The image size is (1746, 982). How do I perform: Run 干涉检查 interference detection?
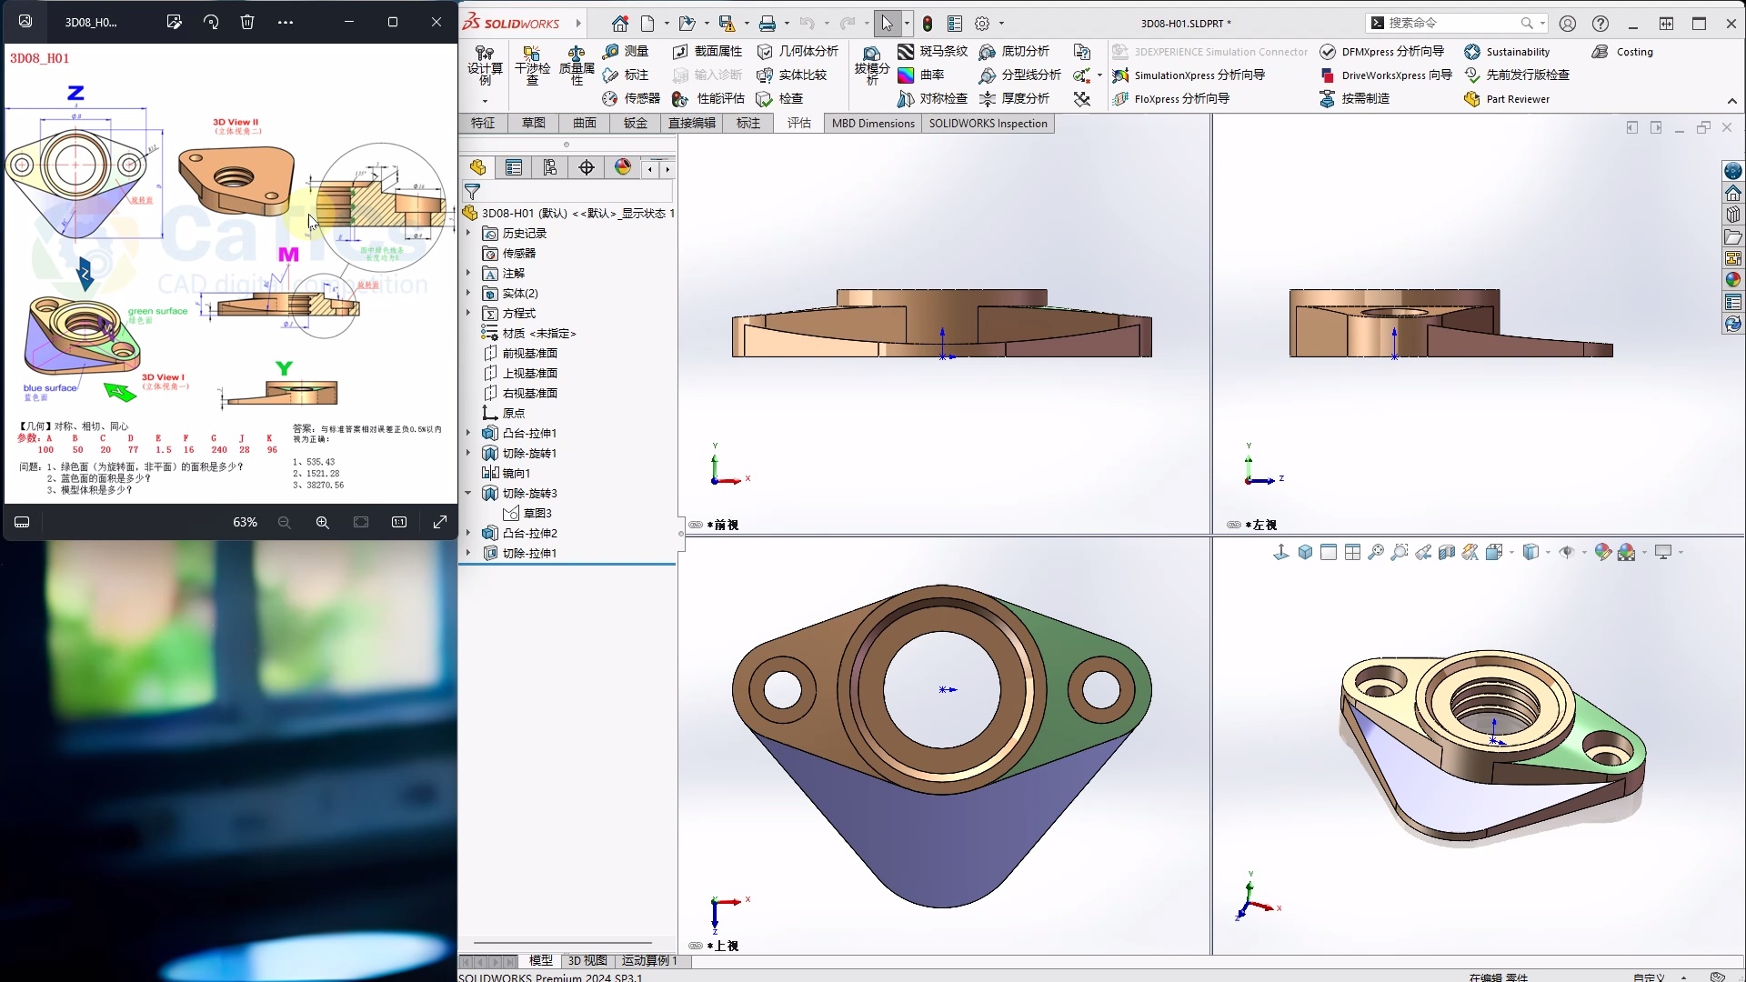(x=533, y=71)
